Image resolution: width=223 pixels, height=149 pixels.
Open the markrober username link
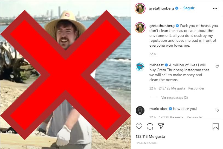158,109
